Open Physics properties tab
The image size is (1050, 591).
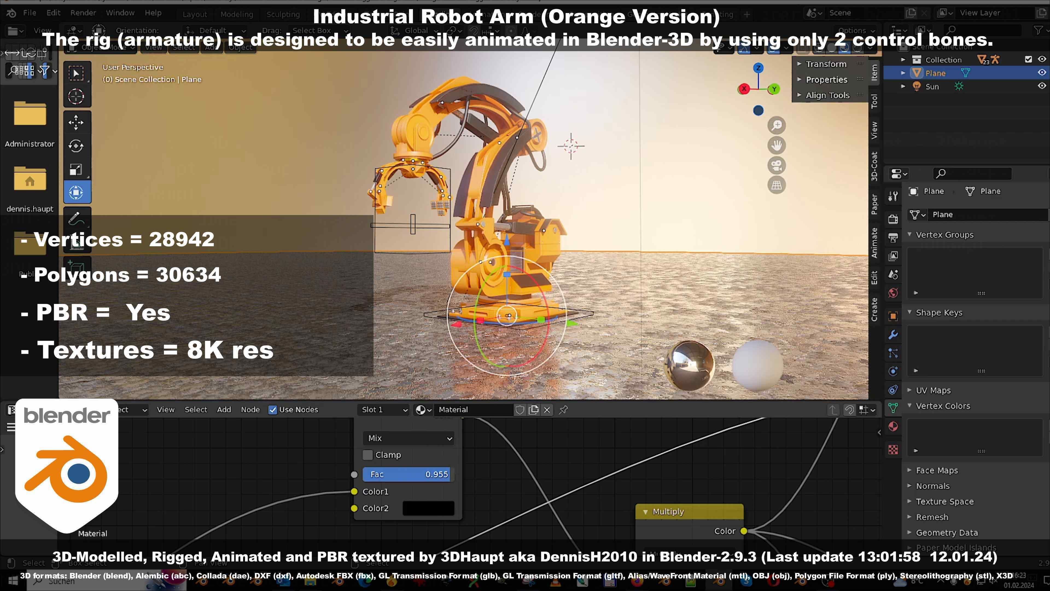(893, 372)
